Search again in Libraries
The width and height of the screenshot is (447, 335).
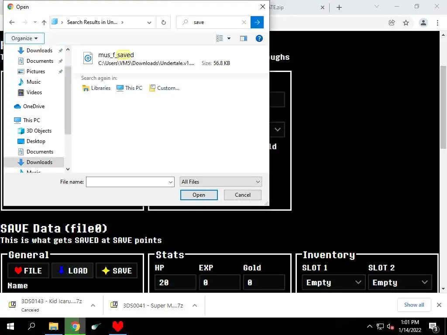click(96, 88)
